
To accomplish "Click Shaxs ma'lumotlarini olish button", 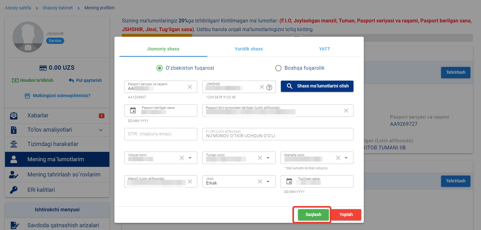I will tap(317, 86).
